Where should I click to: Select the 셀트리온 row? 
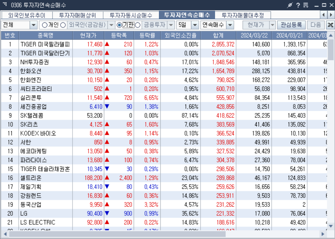coord(164,178)
